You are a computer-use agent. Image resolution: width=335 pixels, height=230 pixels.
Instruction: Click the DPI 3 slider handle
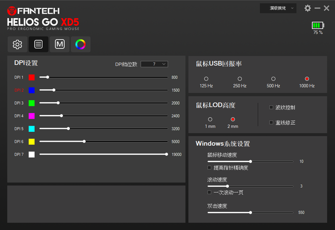(58, 103)
